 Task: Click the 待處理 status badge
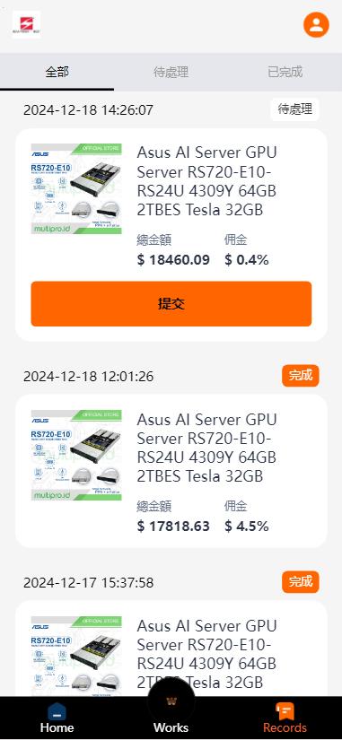click(294, 109)
